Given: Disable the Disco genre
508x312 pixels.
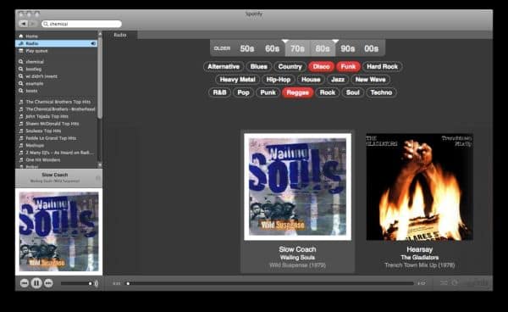Looking at the screenshot, I should pyautogui.click(x=321, y=66).
